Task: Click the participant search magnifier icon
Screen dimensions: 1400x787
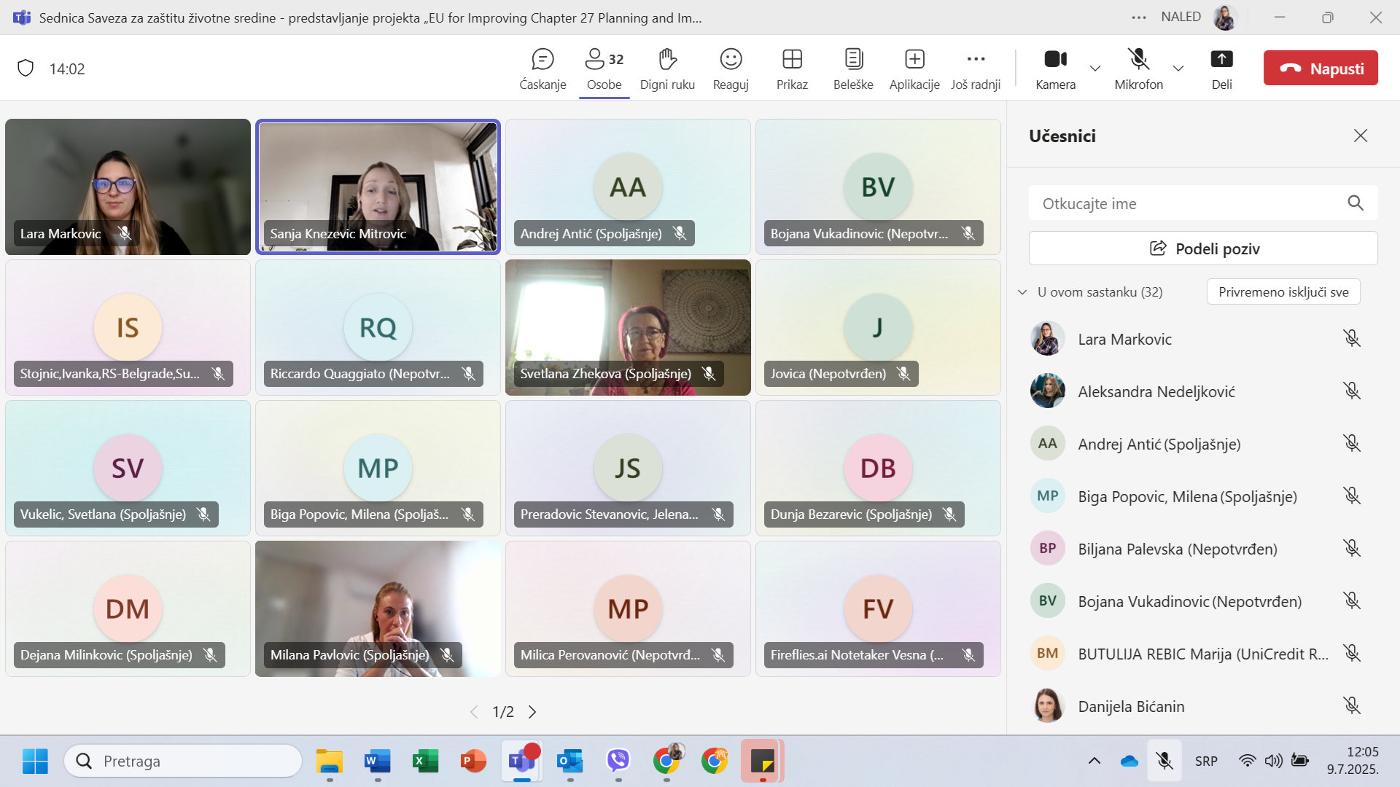Action: pyautogui.click(x=1355, y=203)
